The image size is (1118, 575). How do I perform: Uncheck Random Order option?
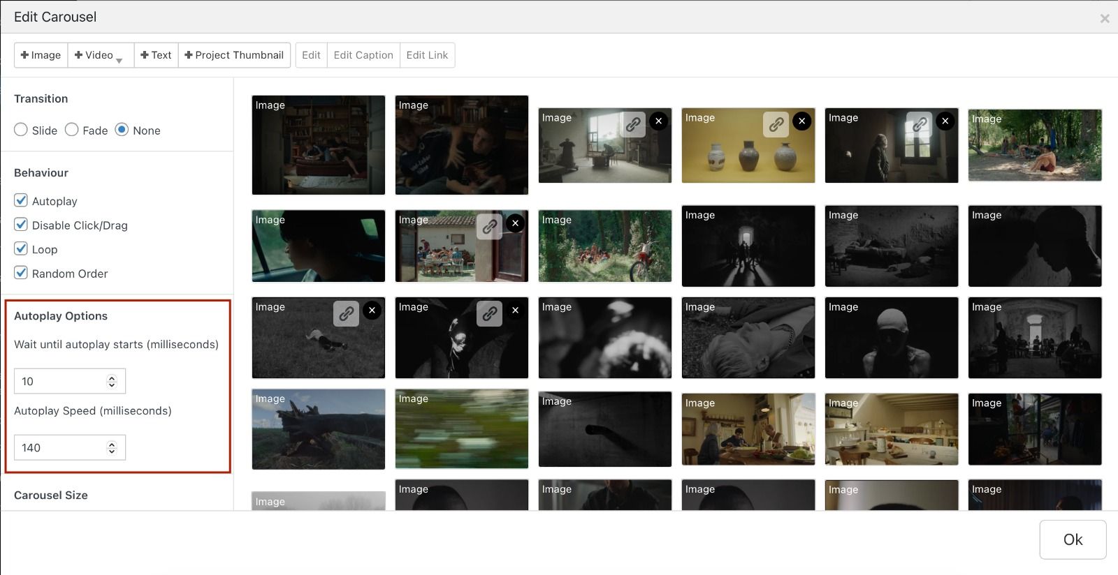tap(21, 273)
